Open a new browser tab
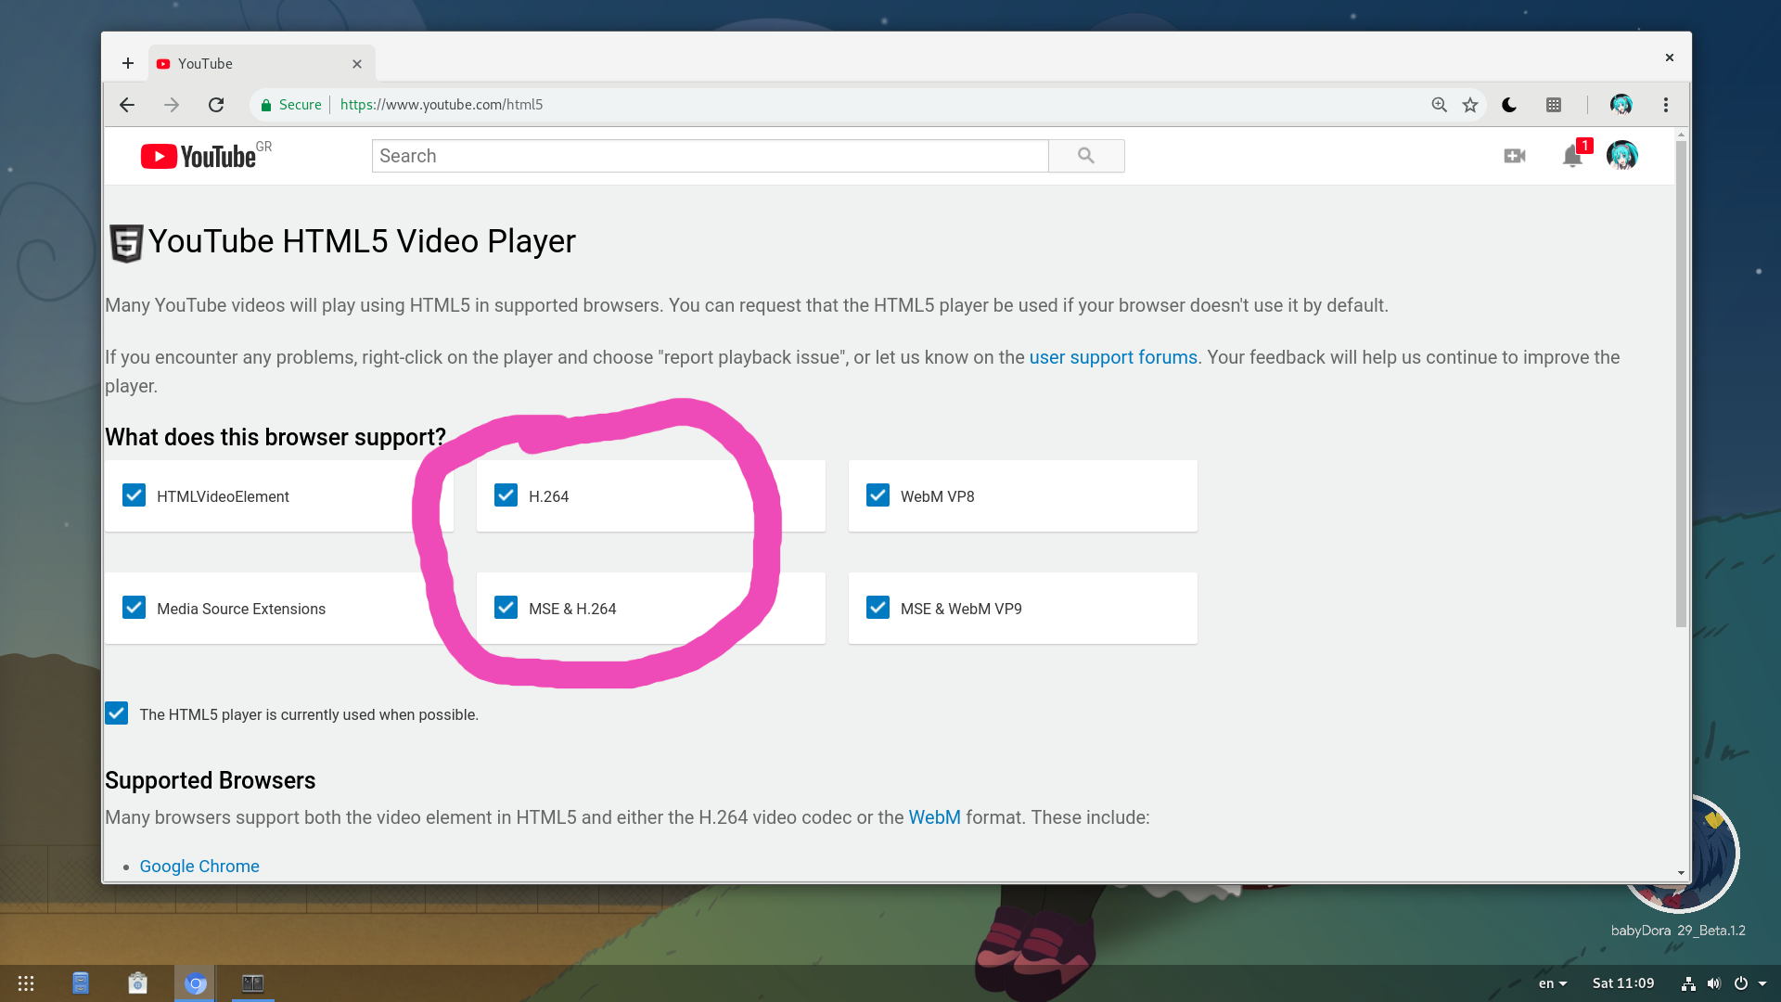This screenshot has height=1002, width=1781. [x=127, y=63]
